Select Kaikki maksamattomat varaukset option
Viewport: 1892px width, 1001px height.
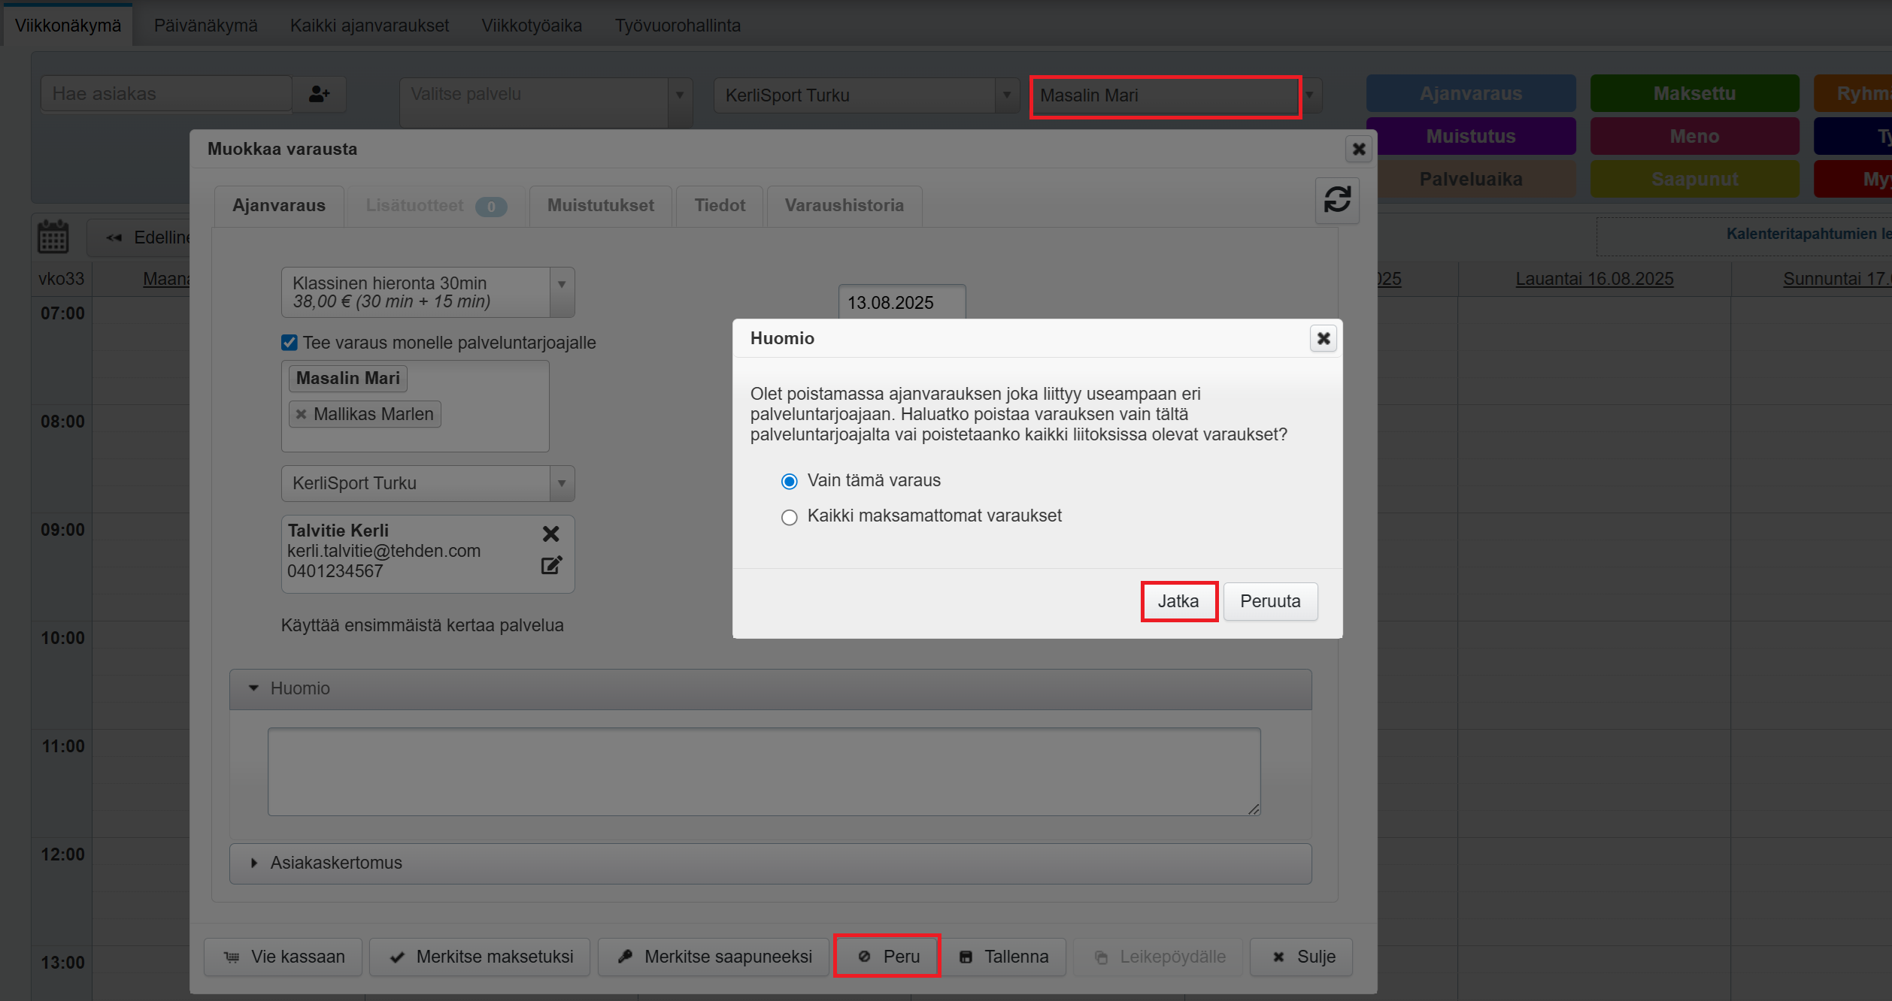(789, 517)
